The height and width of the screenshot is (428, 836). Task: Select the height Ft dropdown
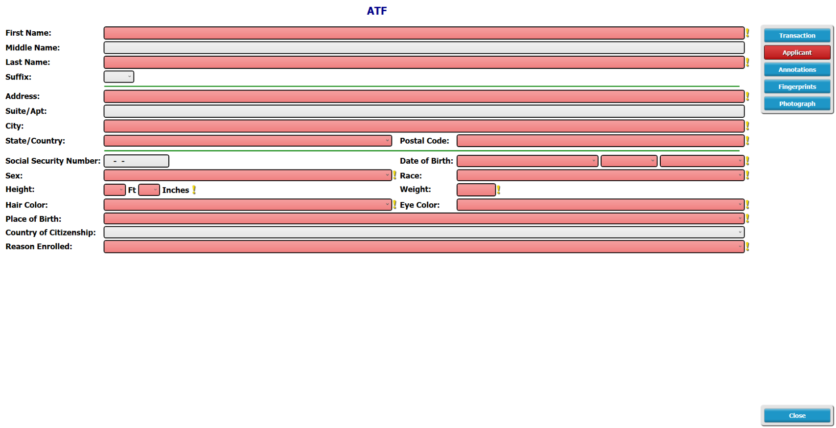pos(115,190)
